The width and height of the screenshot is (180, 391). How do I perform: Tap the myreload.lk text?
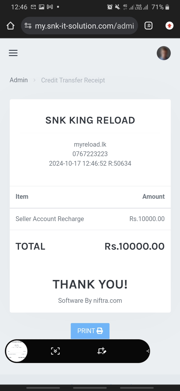[90, 145]
